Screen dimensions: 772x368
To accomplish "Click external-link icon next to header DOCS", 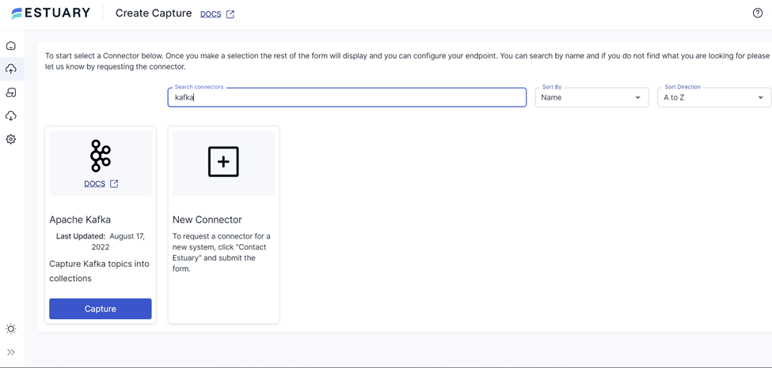I will point(230,14).
